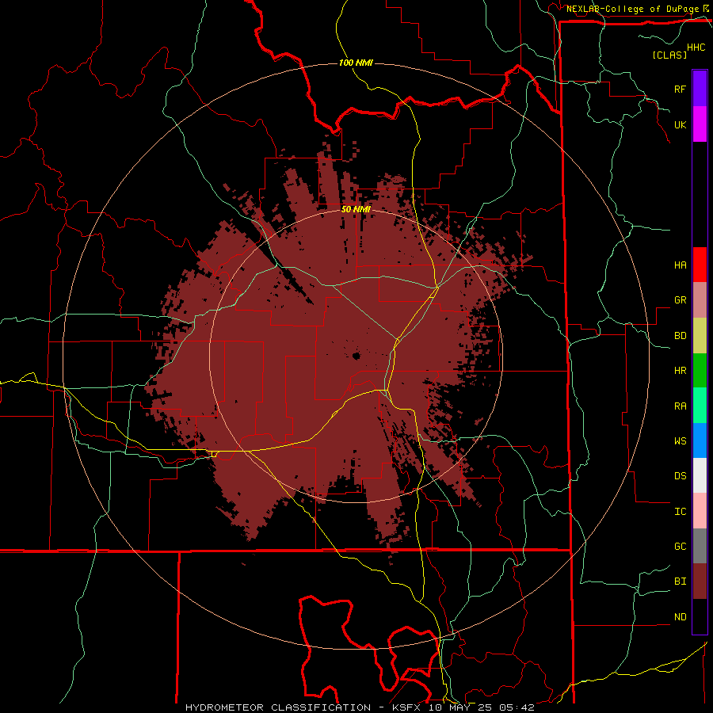This screenshot has width=713, height=713.
Task: Click the BI brown legend swatch
Action: point(700,581)
